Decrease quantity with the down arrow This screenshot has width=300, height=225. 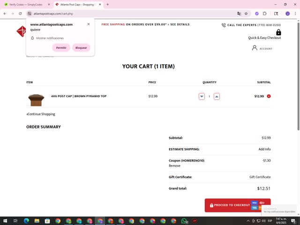(x=202, y=97)
